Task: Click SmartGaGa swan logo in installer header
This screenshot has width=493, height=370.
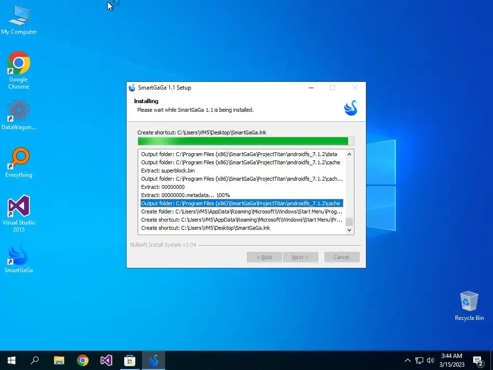Action: click(350, 108)
